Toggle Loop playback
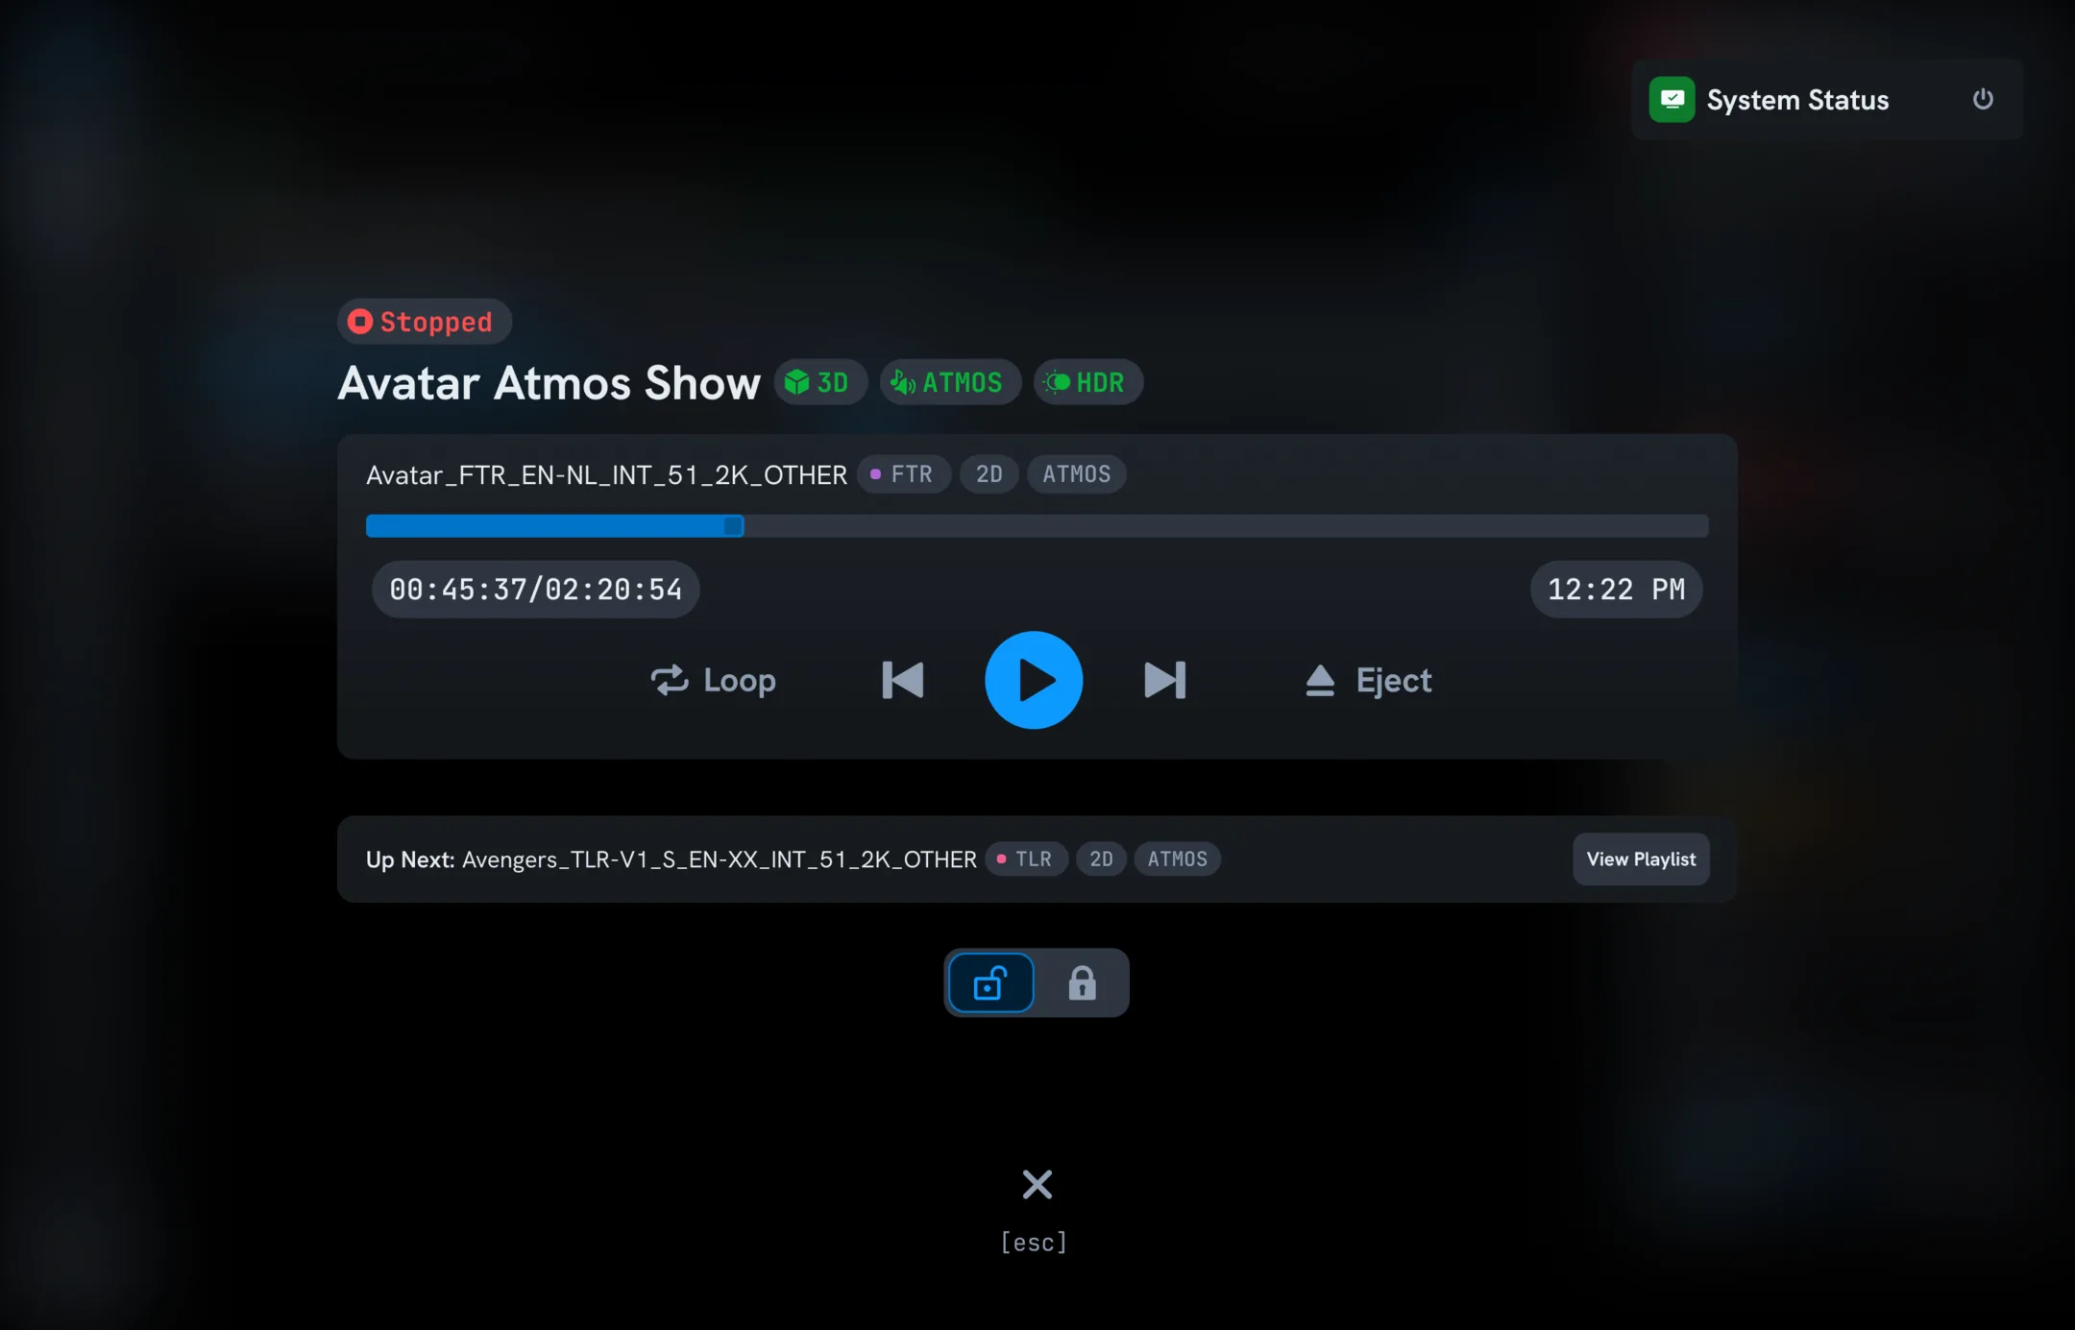Image resolution: width=2075 pixels, height=1330 pixels. (713, 680)
